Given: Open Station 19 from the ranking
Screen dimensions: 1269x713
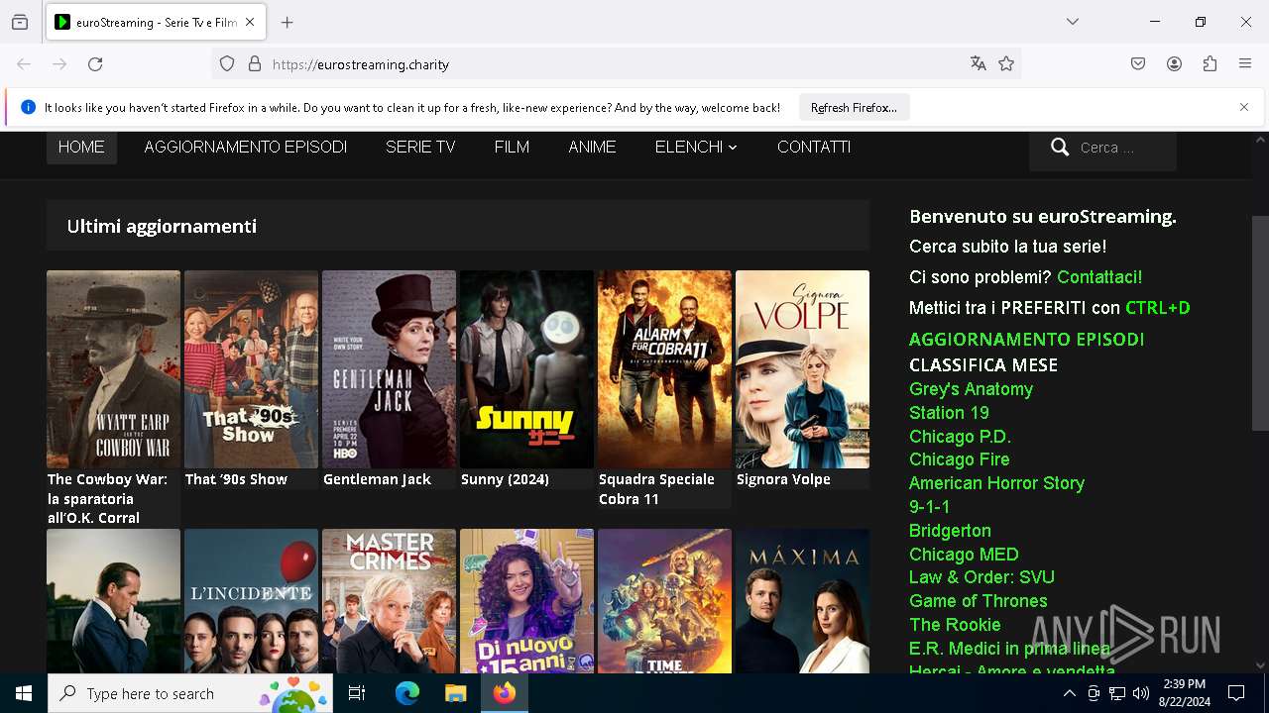Looking at the screenshot, I should click(x=949, y=413).
